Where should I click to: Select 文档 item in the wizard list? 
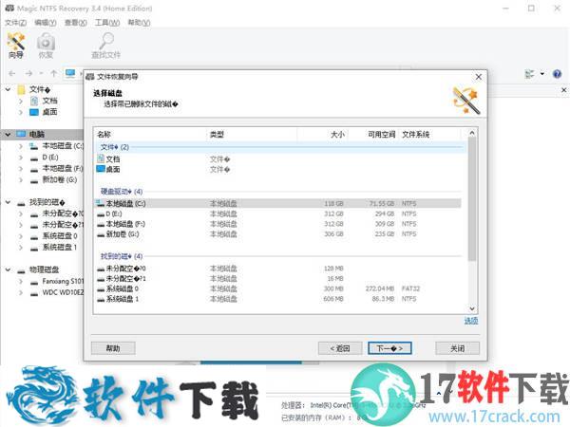pos(102,158)
